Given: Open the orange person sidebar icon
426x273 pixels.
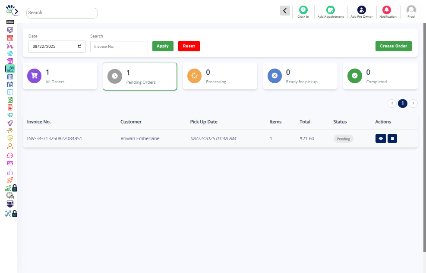Looking at the screenshot, I should click(x=10, y=146).
